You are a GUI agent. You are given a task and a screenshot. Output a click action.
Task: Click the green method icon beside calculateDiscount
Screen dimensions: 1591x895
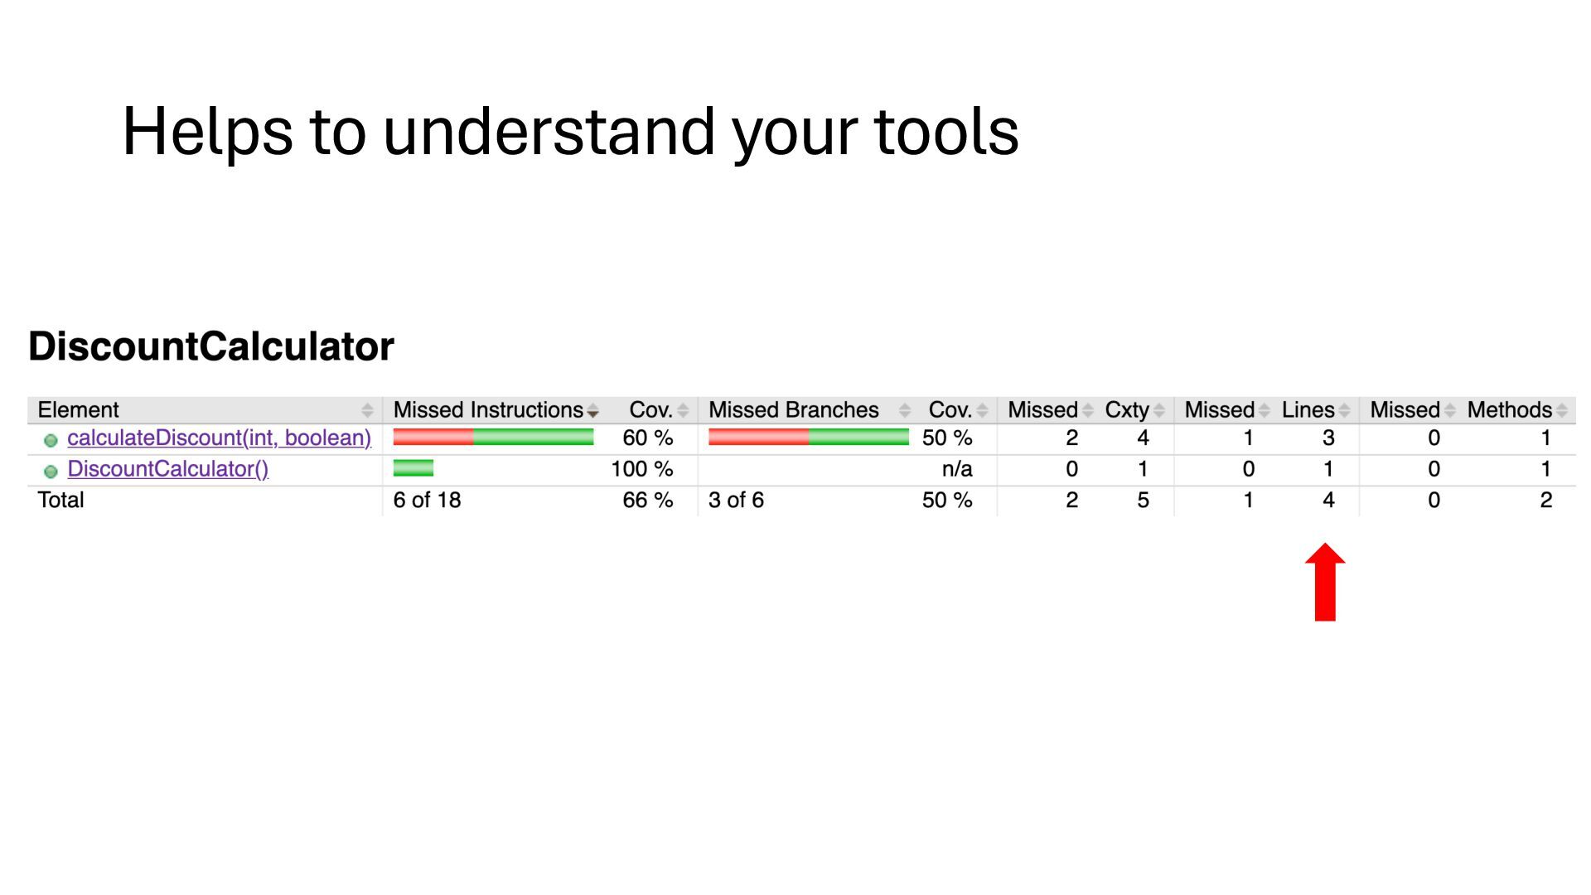pyautogui.click(x=51, y=440)
